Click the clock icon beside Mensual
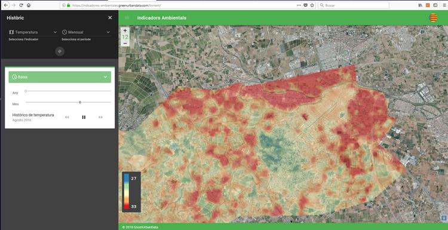 pyautogui.click(x=65, y=32)
